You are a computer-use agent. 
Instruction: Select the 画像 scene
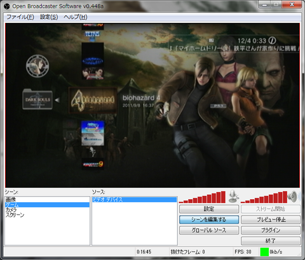click(x=47, y=199)
